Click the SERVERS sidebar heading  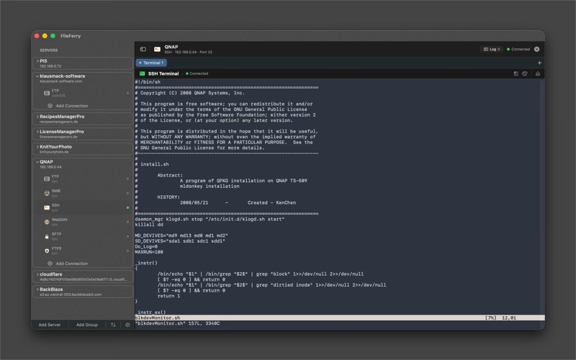pyautogui.click(x=48, y=50)
